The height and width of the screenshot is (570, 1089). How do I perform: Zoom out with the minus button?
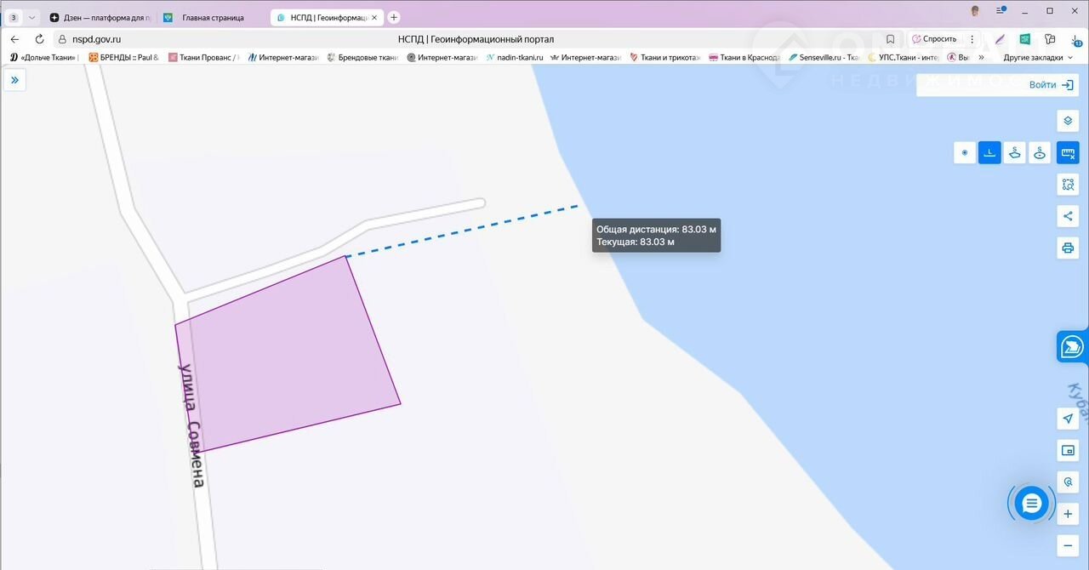pos(1068,545)
